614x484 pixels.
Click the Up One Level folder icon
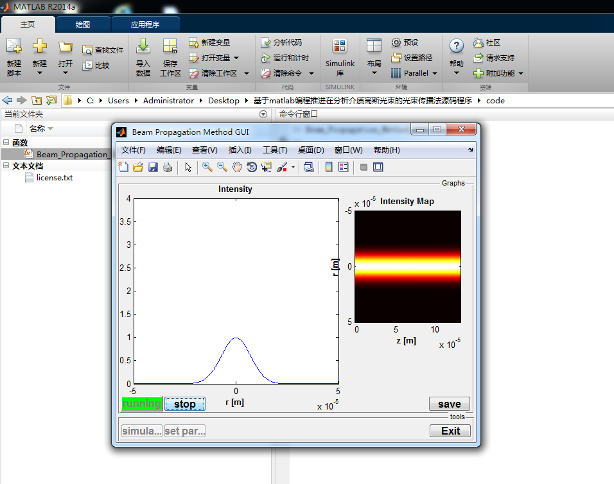click(x=37, y=101)
